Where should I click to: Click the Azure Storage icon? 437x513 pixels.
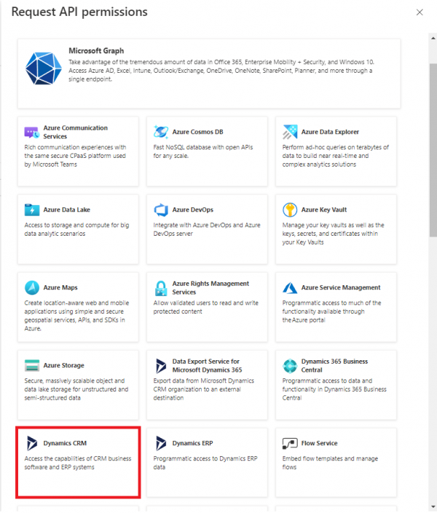tap(32, 365)
